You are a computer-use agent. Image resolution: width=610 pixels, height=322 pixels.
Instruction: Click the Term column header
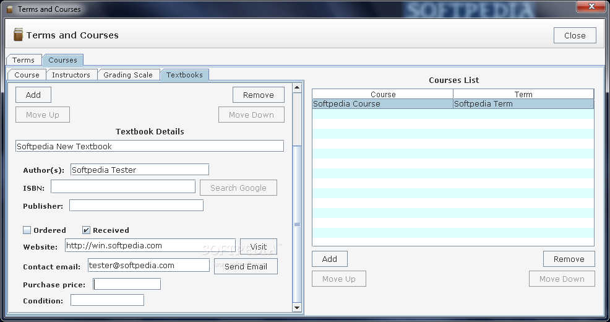click(523, 94)
